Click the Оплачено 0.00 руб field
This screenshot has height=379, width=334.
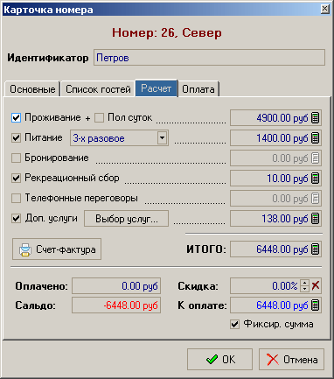click(x=116, y=285)
